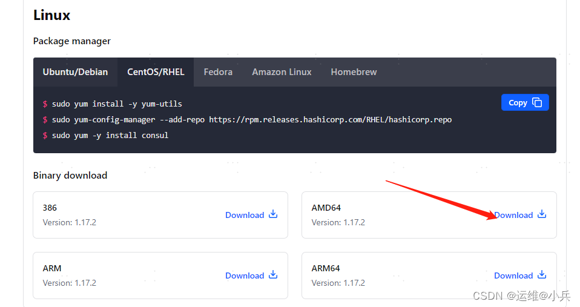Click the download arrow icon for ARM64
Image resolution: width=580 pixels, height=307 pixels.
pos(542,275)
